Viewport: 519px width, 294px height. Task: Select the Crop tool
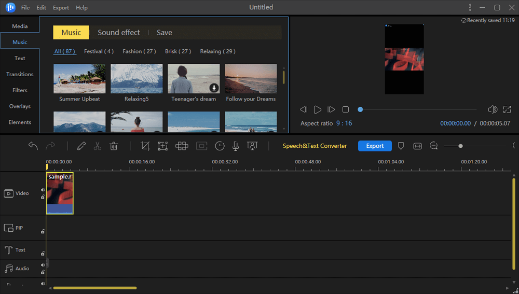pos(145,146)
